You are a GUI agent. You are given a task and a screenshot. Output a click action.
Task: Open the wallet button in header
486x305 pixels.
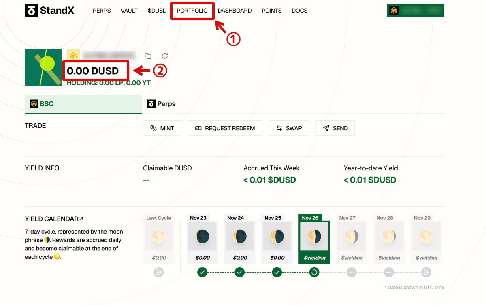415,11
